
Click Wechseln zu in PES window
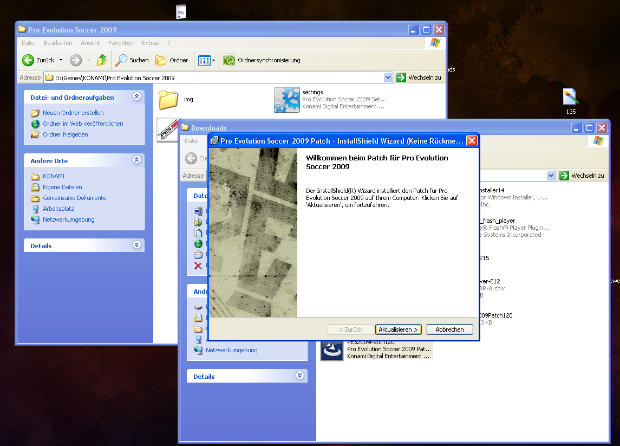pos(419,77)
